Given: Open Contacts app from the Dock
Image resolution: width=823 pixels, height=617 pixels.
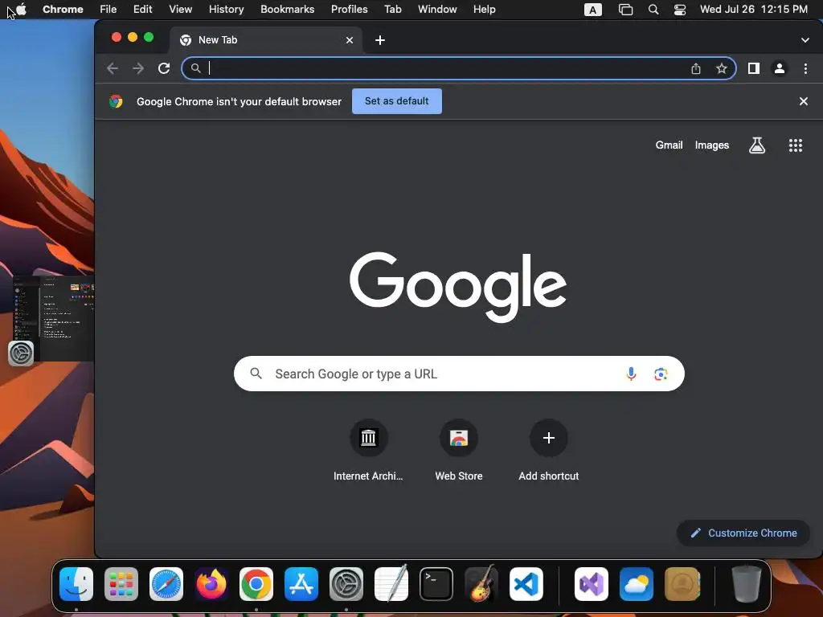Looking at the screenshot, I should click(682, 584).
